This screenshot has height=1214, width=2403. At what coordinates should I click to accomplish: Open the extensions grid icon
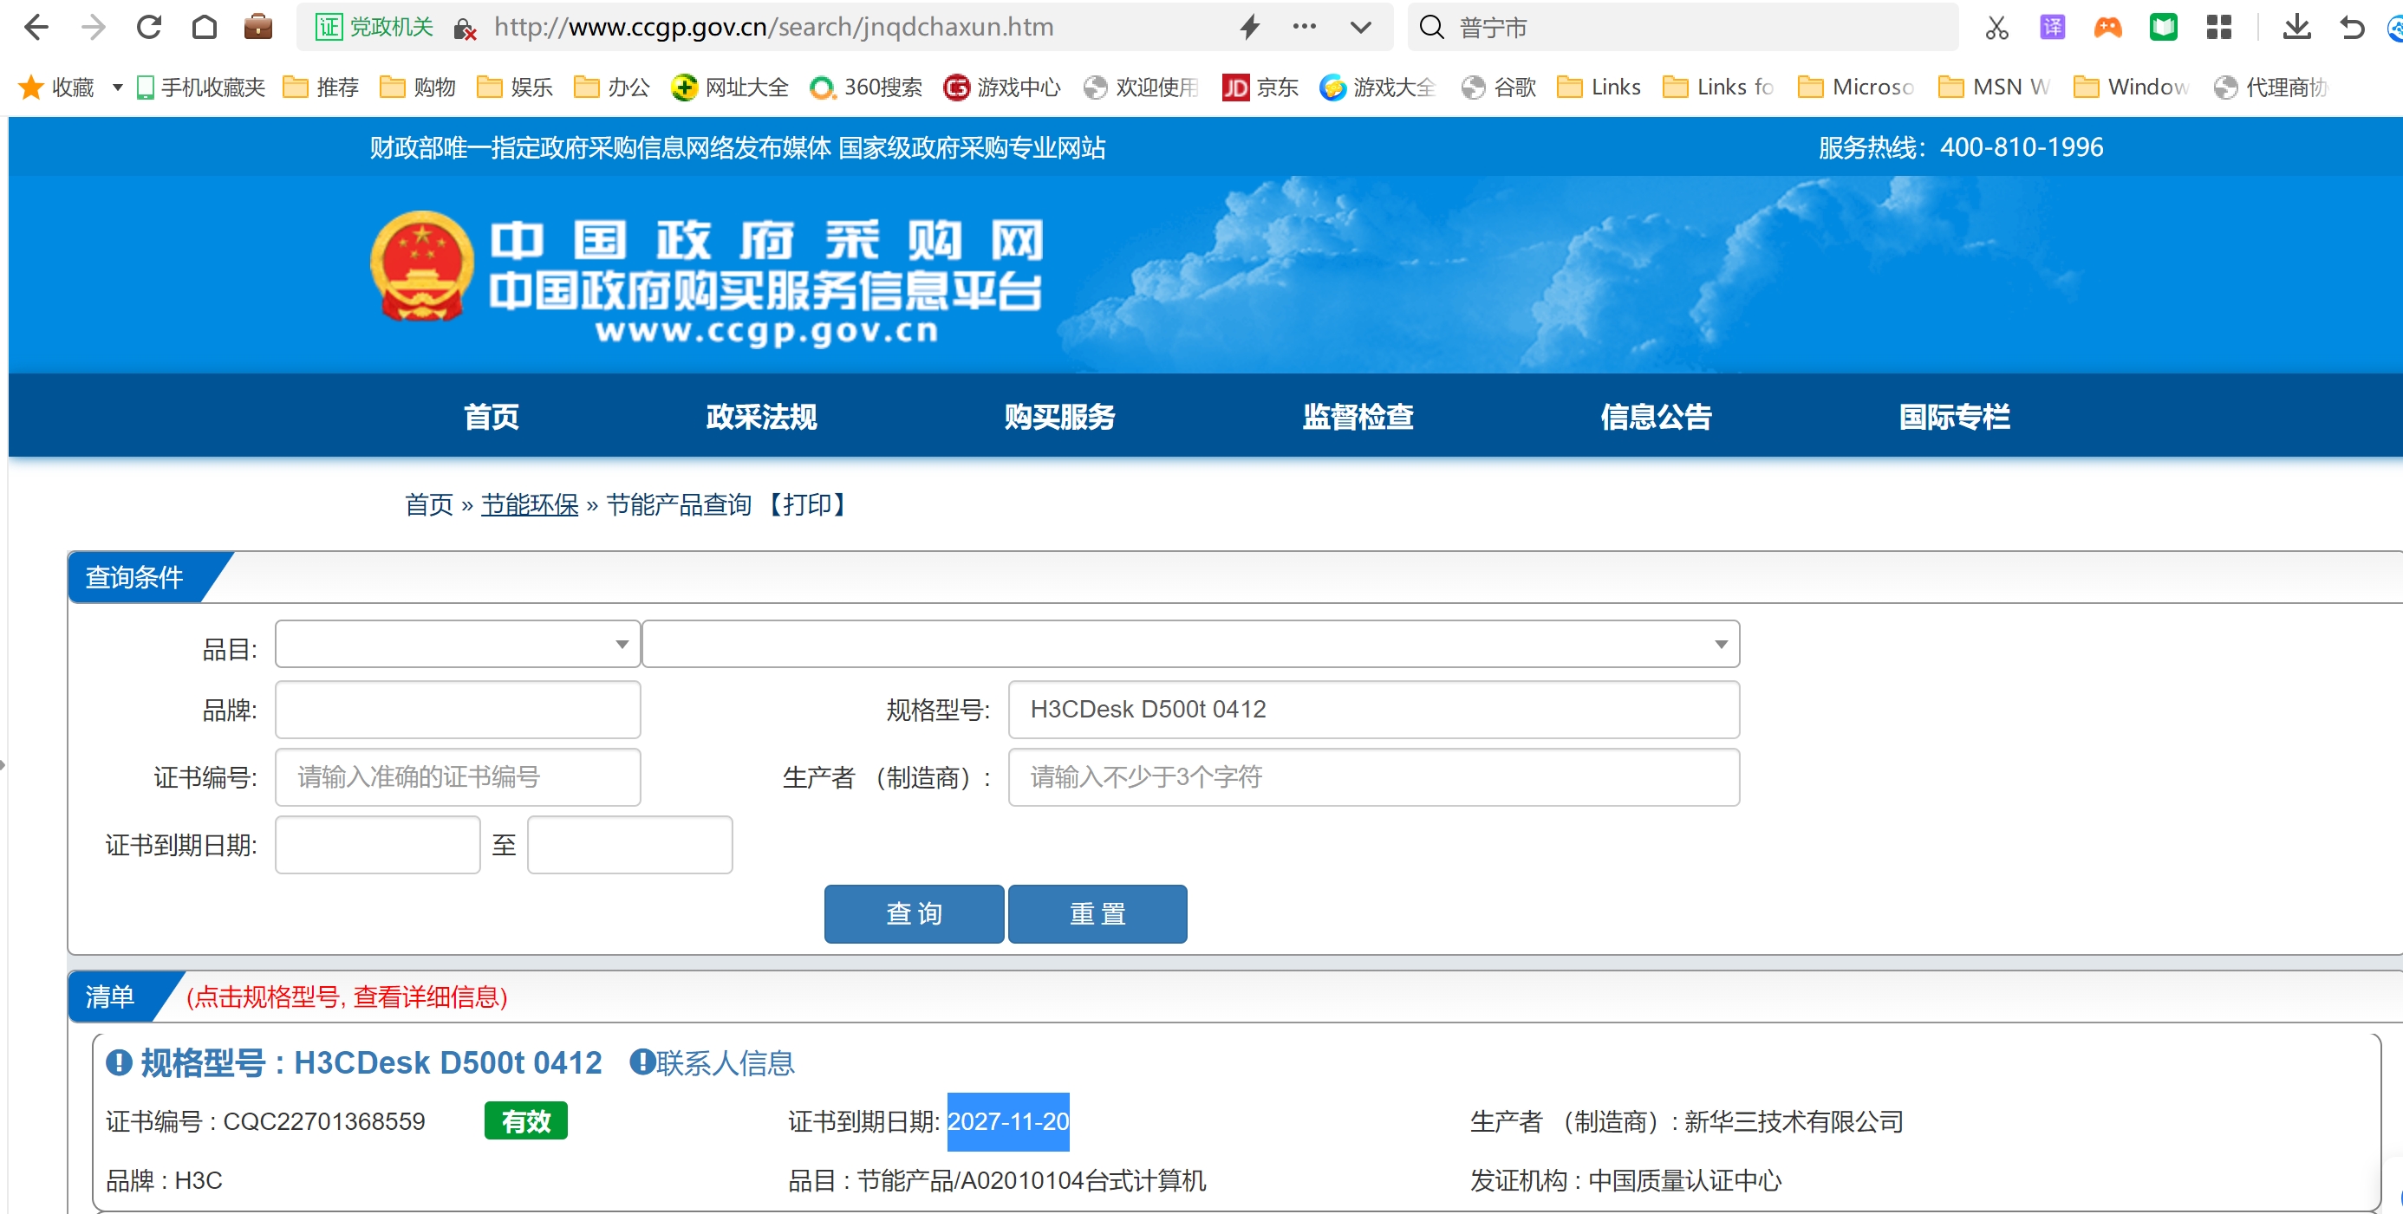(x=2219, y=28)
